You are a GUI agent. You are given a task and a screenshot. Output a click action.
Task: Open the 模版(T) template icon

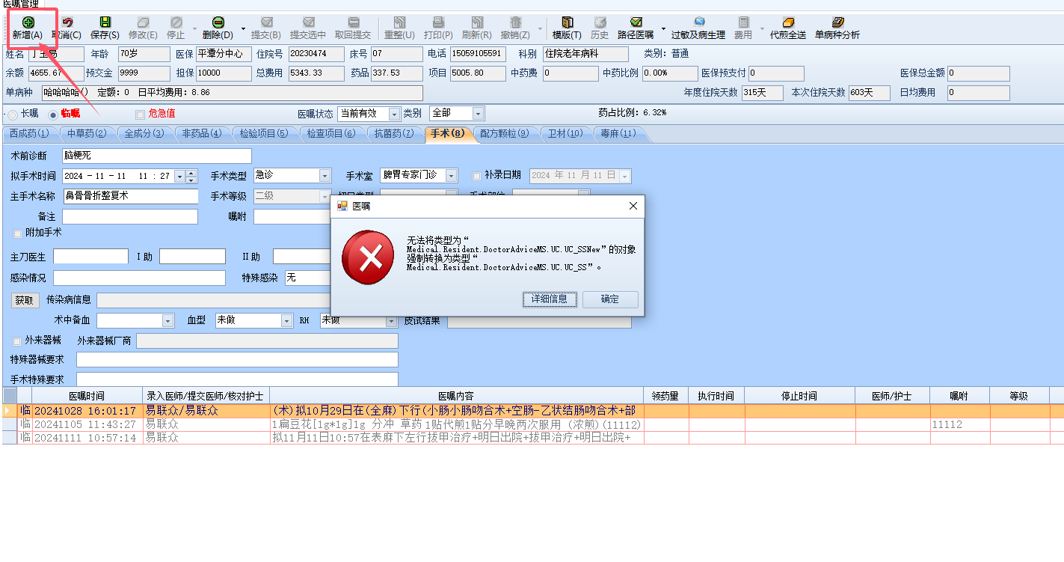(567, 22)
